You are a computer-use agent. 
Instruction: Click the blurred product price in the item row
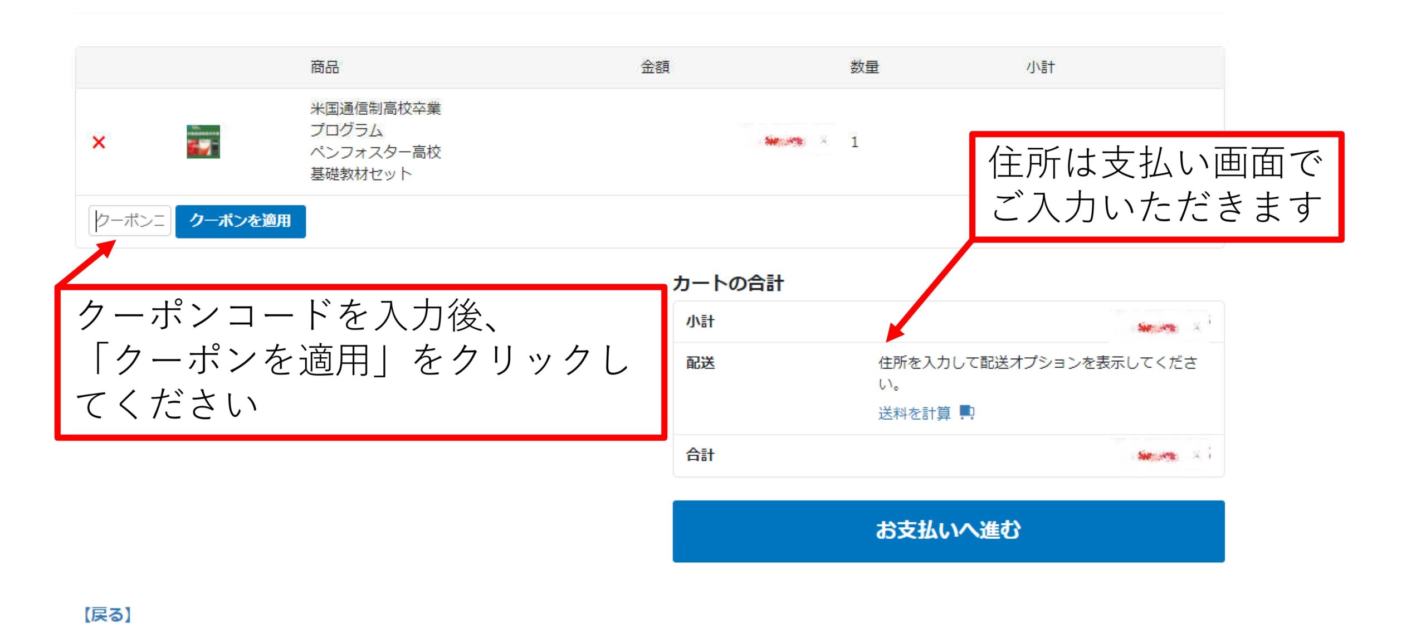click(x=784, y=141)
